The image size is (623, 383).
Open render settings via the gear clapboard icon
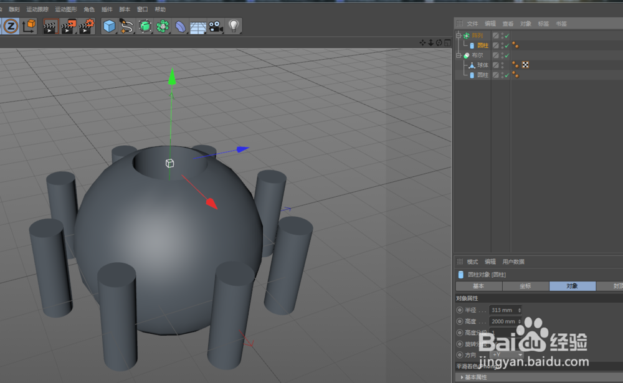(85, 26)
